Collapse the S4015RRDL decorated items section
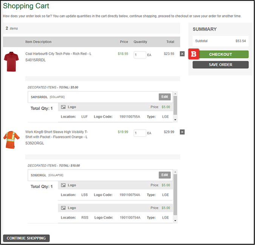The height and width of the screenshot is (245, 255). pyautogui.click(x=57, y=97)
